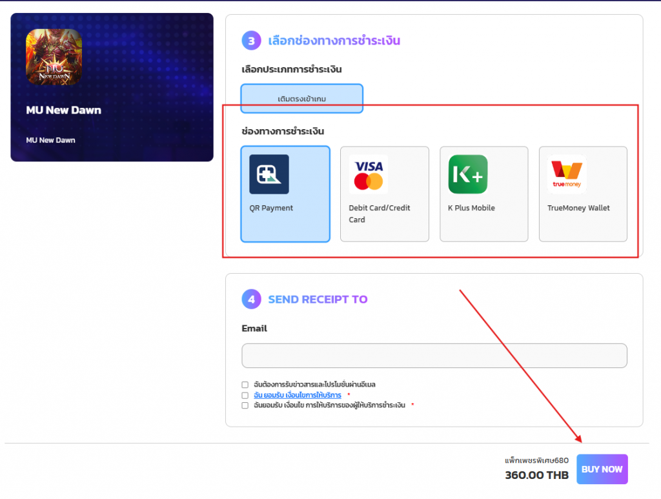Select the QR Payment icon
Image resolution: width=661 pixels, height=499 pixels.
coord(269,174)
